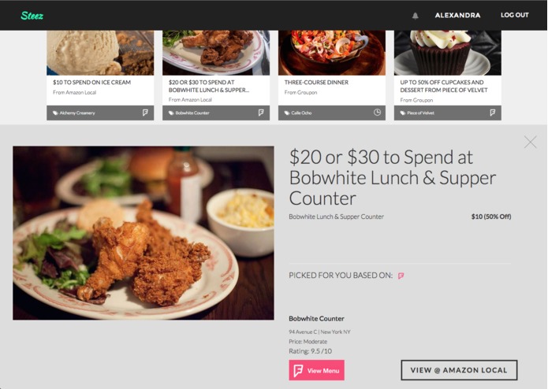This screenshot has width=548, height=389.
Task: Click the tag icon beside Calle Ocho
Action: pyautogui.click(x=287, y=113)
